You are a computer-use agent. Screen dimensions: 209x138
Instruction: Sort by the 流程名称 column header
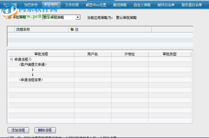tap(42, 29)
